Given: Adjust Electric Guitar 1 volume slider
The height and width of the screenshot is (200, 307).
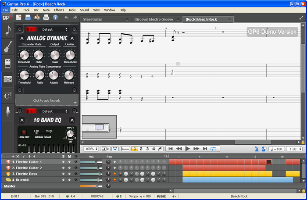Looking at the screenshot, I should coord(91,162).
